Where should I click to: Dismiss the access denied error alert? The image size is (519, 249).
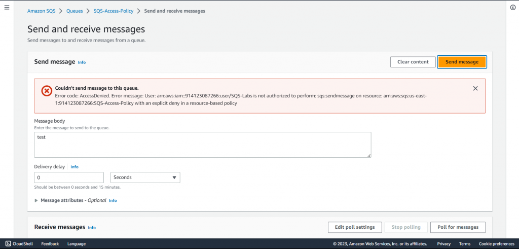click(475, 88)
